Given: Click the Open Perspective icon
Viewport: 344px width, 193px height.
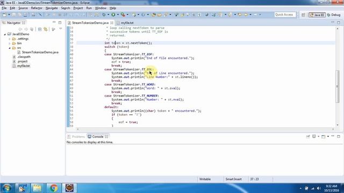Looking at the screenshot, I should (x=303, y=14).
